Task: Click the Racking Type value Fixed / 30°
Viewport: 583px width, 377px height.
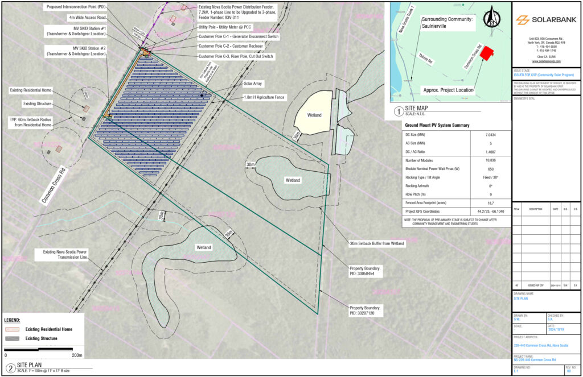Action: pos(490,177)
